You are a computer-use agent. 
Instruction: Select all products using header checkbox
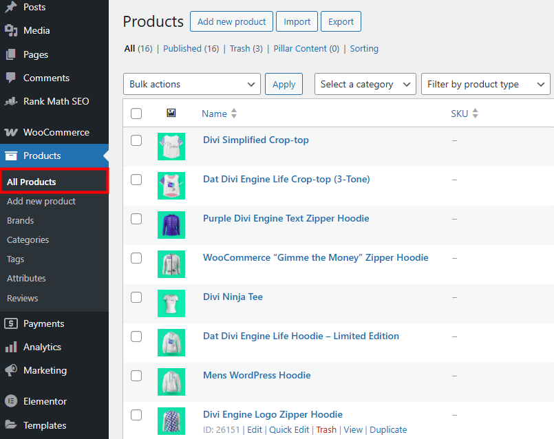coord(136,113)
